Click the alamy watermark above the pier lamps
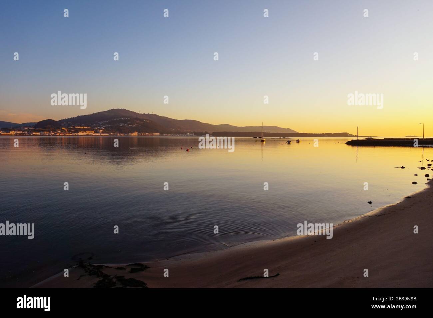433x318 pixels. point(365,100)
